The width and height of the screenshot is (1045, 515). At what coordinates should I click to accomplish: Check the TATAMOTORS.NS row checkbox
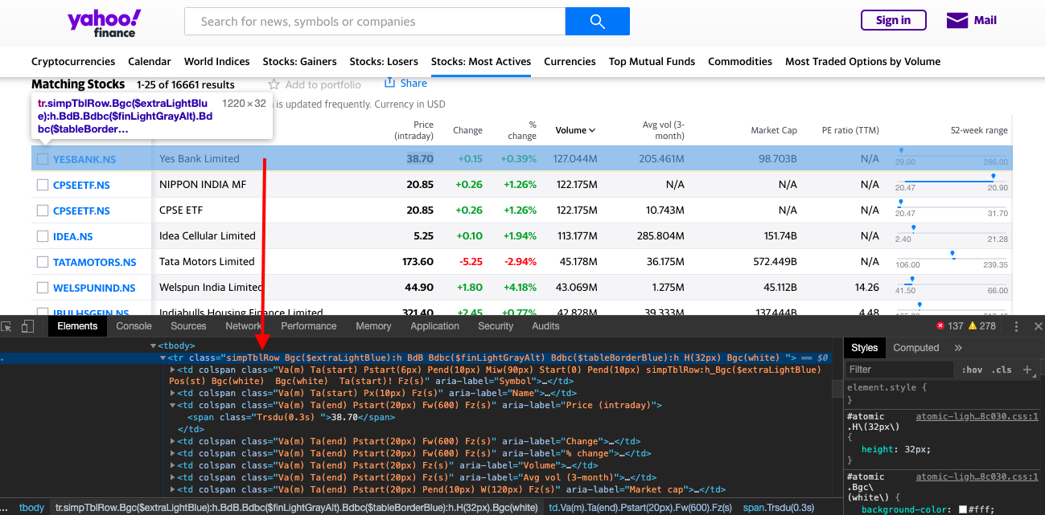pyautogui.click(x=43, y=261)
